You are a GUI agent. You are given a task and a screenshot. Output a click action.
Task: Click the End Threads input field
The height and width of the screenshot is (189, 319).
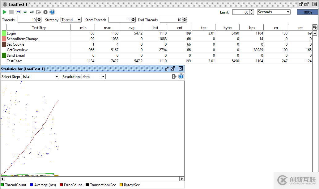click(171, 20)
